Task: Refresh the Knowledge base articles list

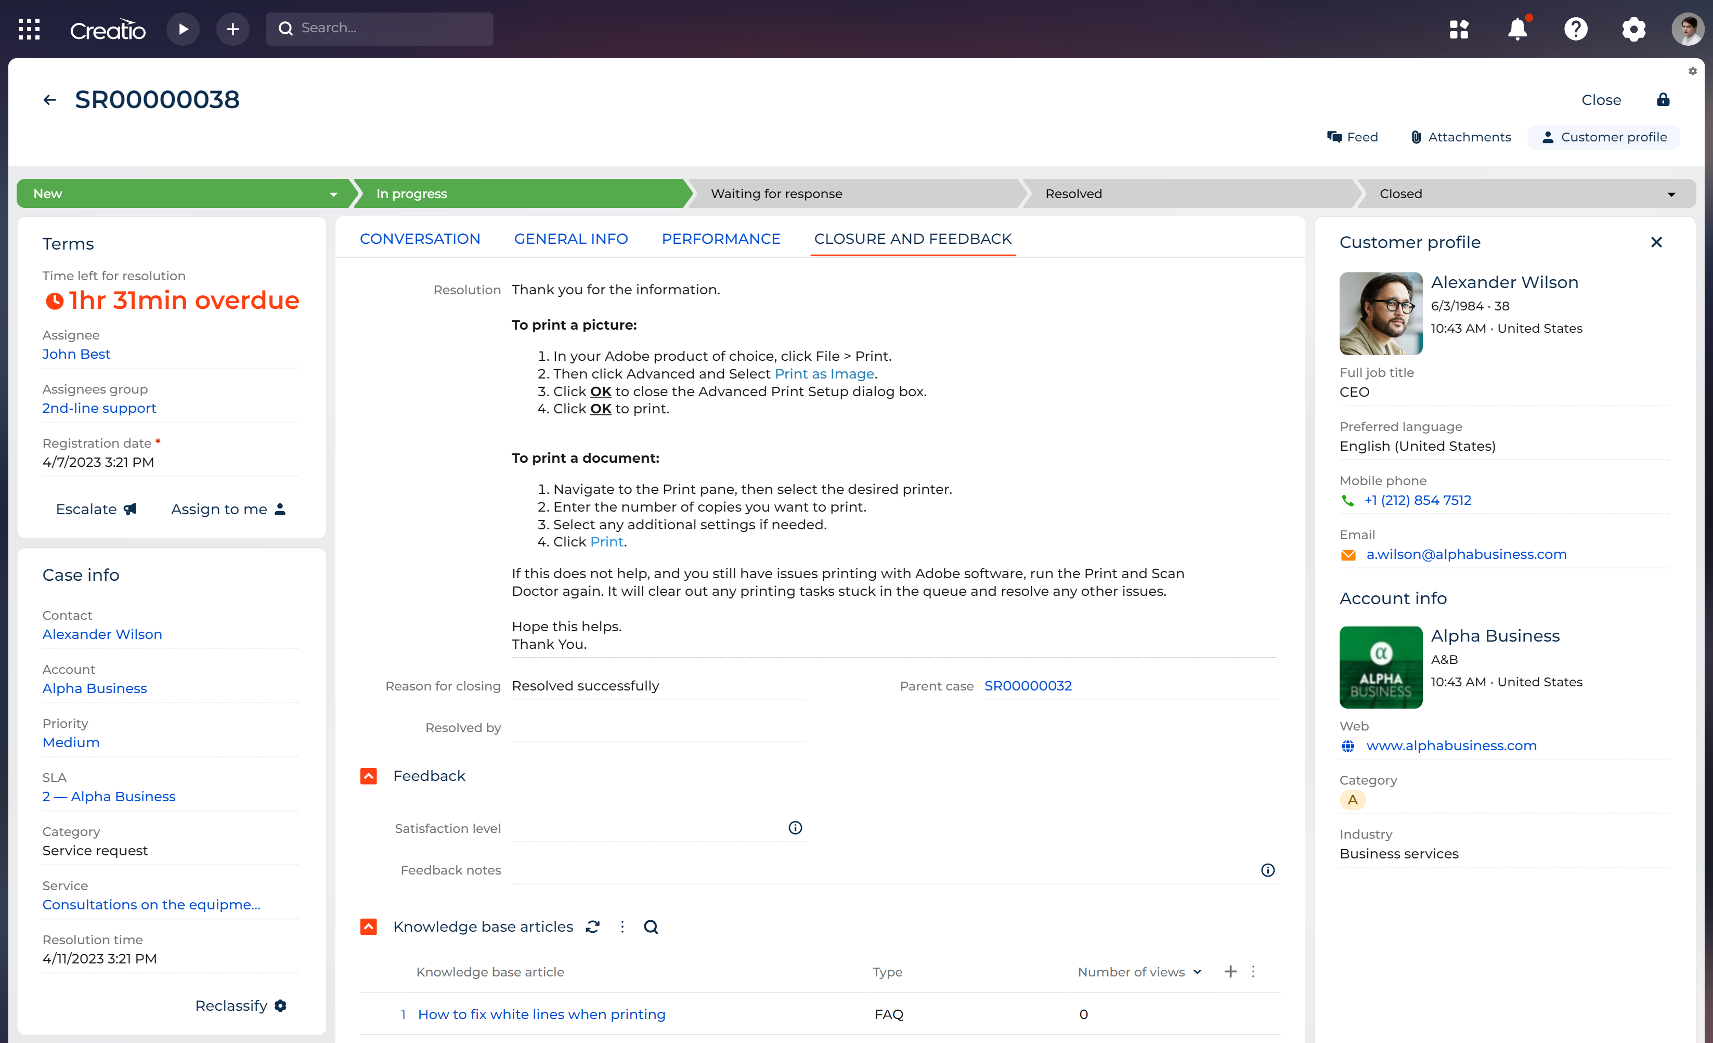Action: tap(592, 927)
